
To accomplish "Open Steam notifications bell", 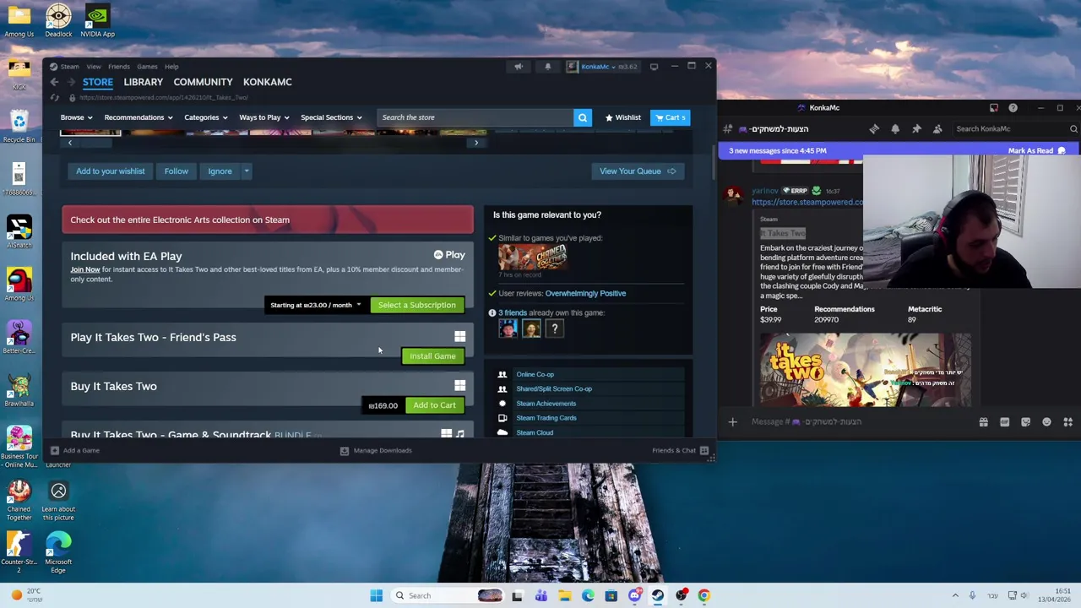I will click(547, 66).
